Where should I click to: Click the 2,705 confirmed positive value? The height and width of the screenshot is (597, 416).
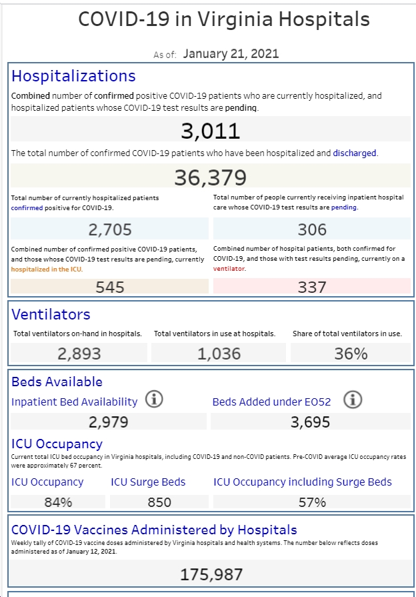[110, 229]
